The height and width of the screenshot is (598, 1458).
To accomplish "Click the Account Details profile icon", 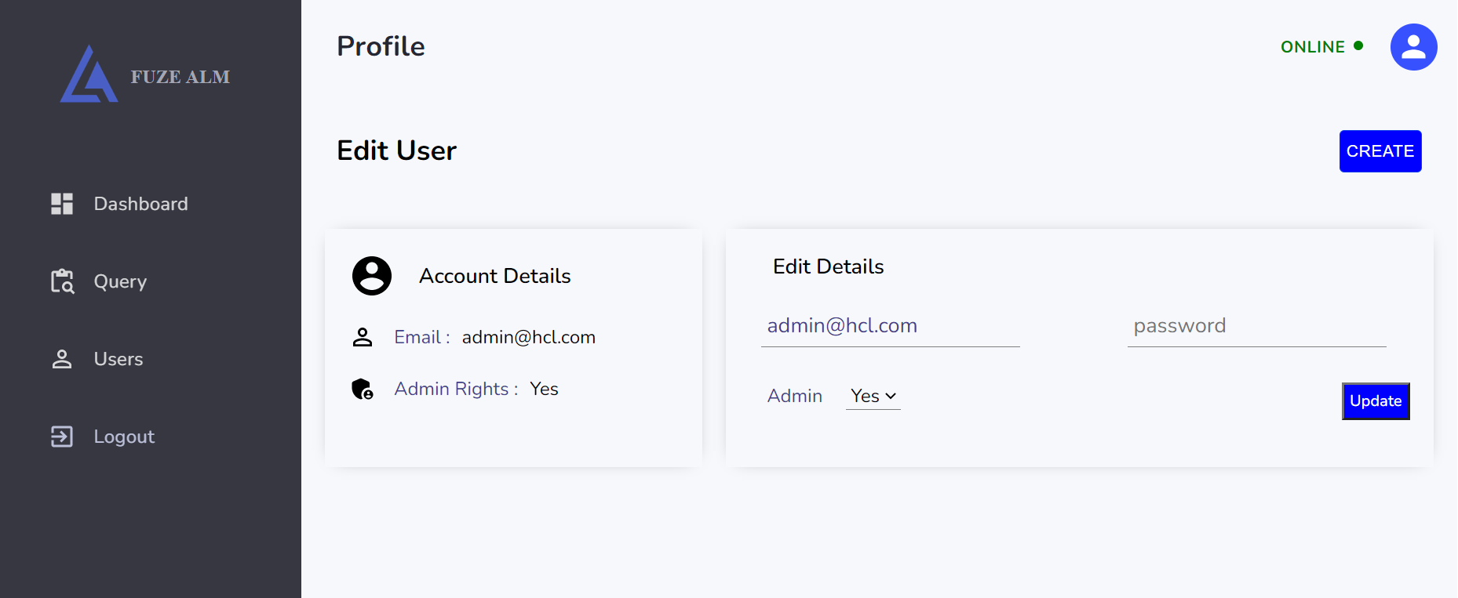I will [372, 276].
